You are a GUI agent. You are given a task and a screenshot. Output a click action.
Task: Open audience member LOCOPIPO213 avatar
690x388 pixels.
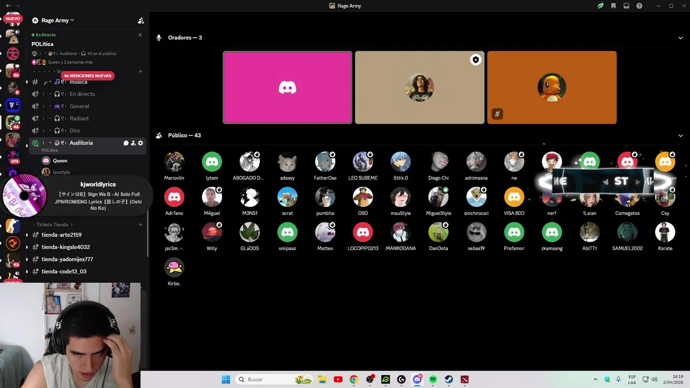click(363, 232)
